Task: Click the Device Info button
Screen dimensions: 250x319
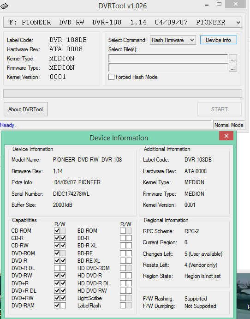Action: coord(218,40)
